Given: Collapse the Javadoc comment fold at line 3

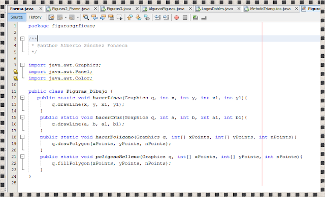Looking at the screenshot, I should (22, 38).
